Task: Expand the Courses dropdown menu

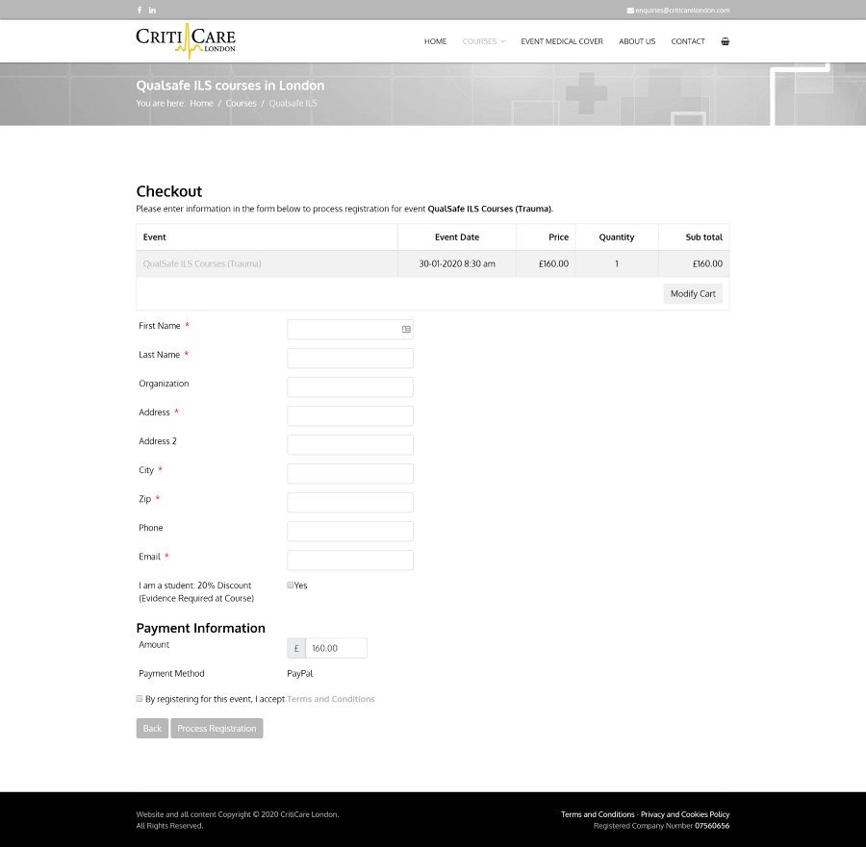Action: [x=483, y=41]
